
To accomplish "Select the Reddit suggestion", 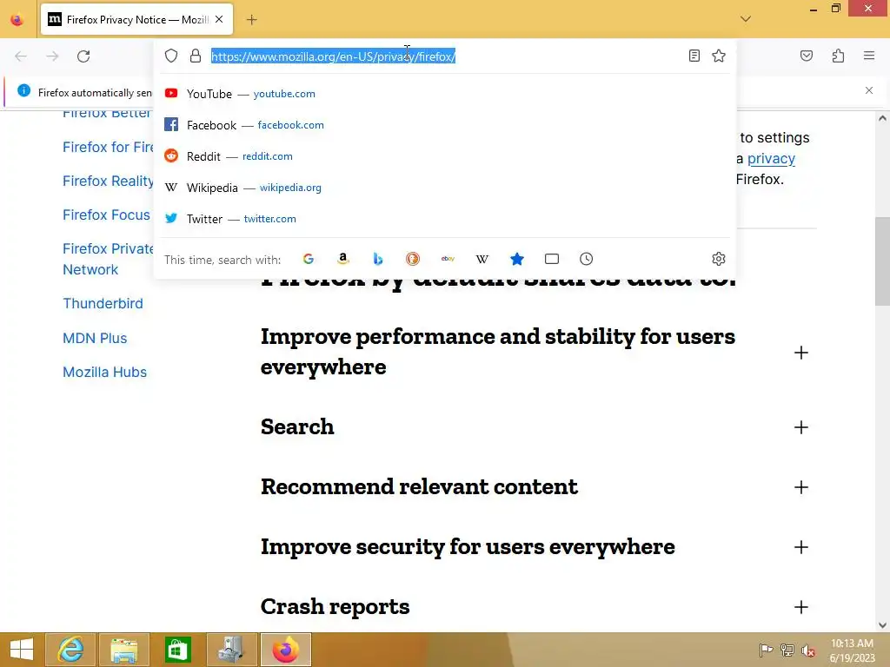I will point(445,156).
